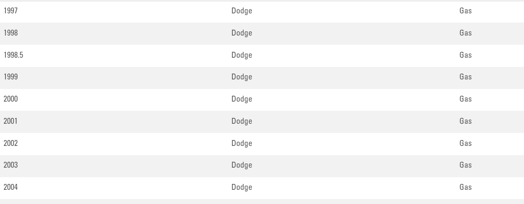Select Gas in the 1998 row
Image resolution: width=524 pixels, height=204 pixels.
(465, 33)
